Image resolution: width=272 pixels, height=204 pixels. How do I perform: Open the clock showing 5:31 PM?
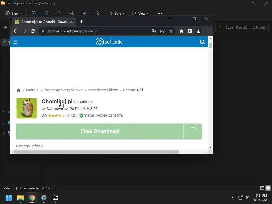(260, 198)
